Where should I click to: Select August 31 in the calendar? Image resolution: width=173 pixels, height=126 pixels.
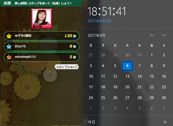(x=139, y=55)
